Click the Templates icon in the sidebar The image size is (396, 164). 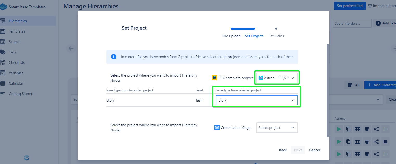point(3,31)
